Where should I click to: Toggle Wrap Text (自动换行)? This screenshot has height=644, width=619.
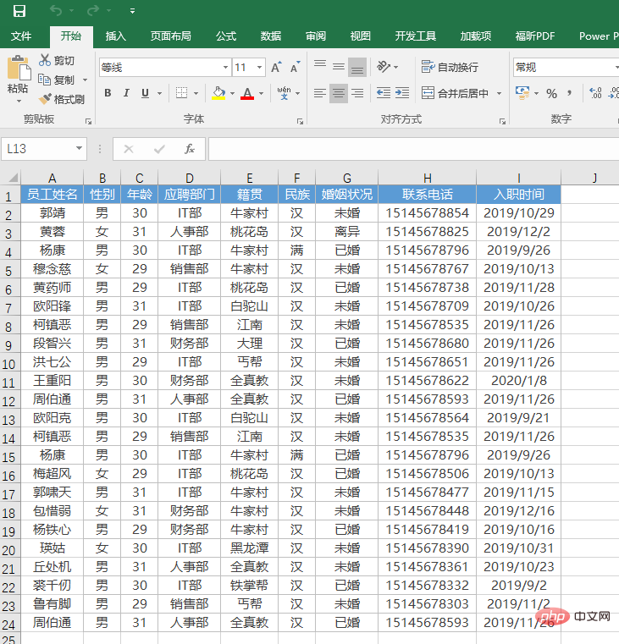coord(450,67)
